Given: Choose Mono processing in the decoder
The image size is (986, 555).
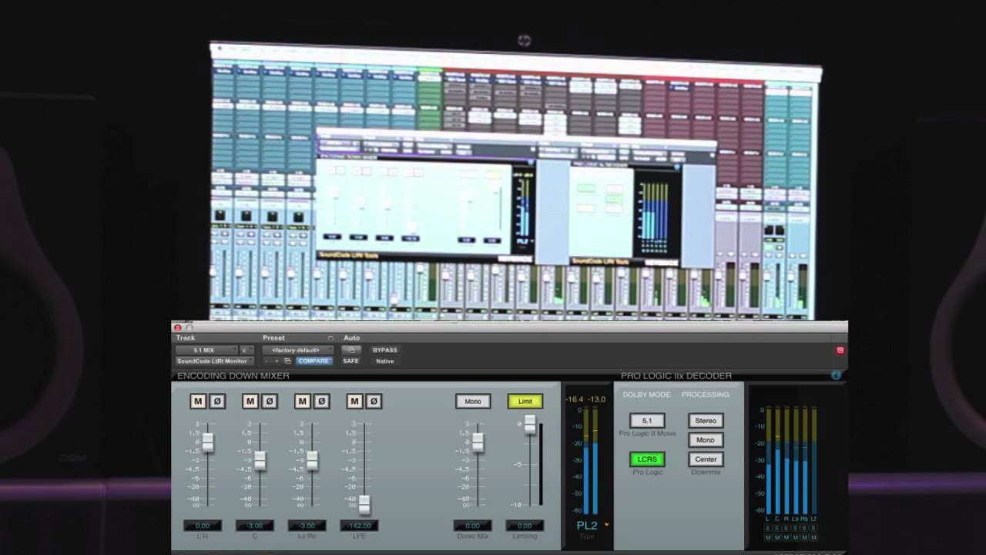Looking at the screenshot, I should 706,440.
